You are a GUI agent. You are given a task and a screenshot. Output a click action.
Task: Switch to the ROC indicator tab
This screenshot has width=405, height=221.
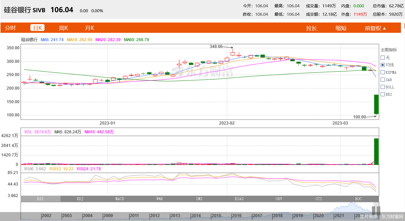coord(358,199)
